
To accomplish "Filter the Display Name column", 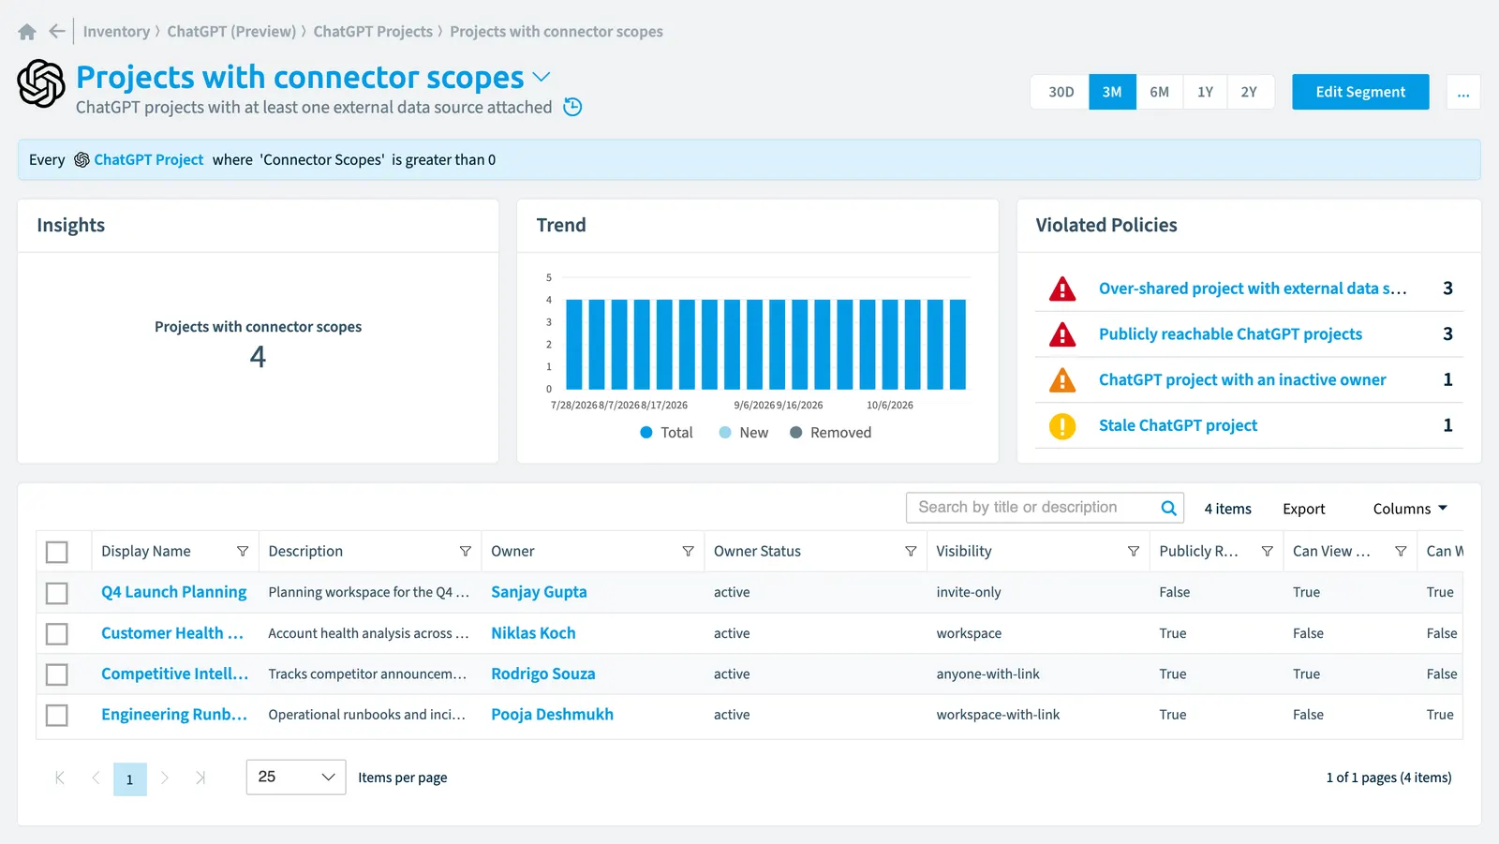I will [x=243, y=552].
